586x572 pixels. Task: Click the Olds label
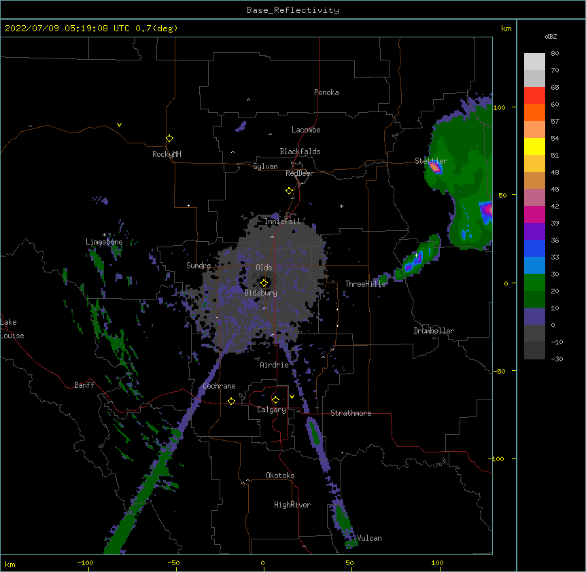264,268
